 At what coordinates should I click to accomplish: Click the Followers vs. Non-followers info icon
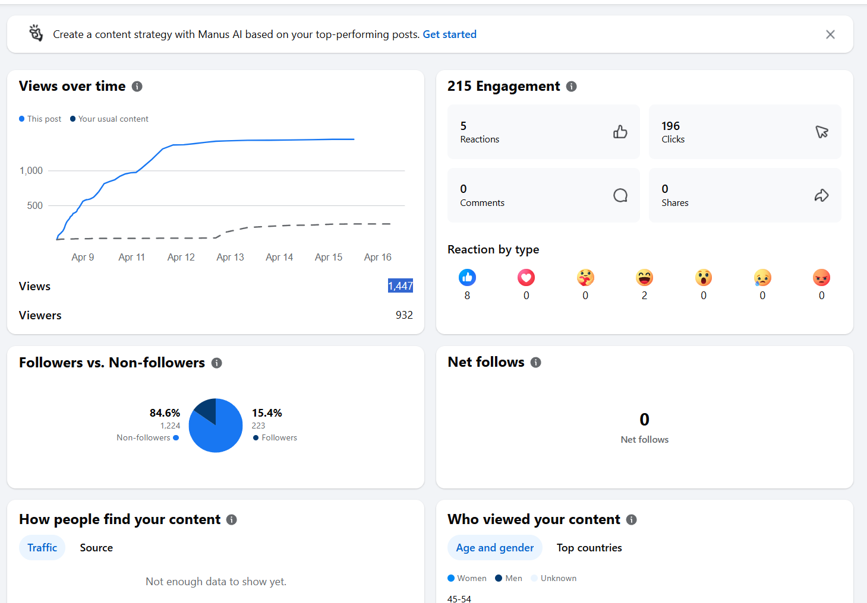pos(217,363)
